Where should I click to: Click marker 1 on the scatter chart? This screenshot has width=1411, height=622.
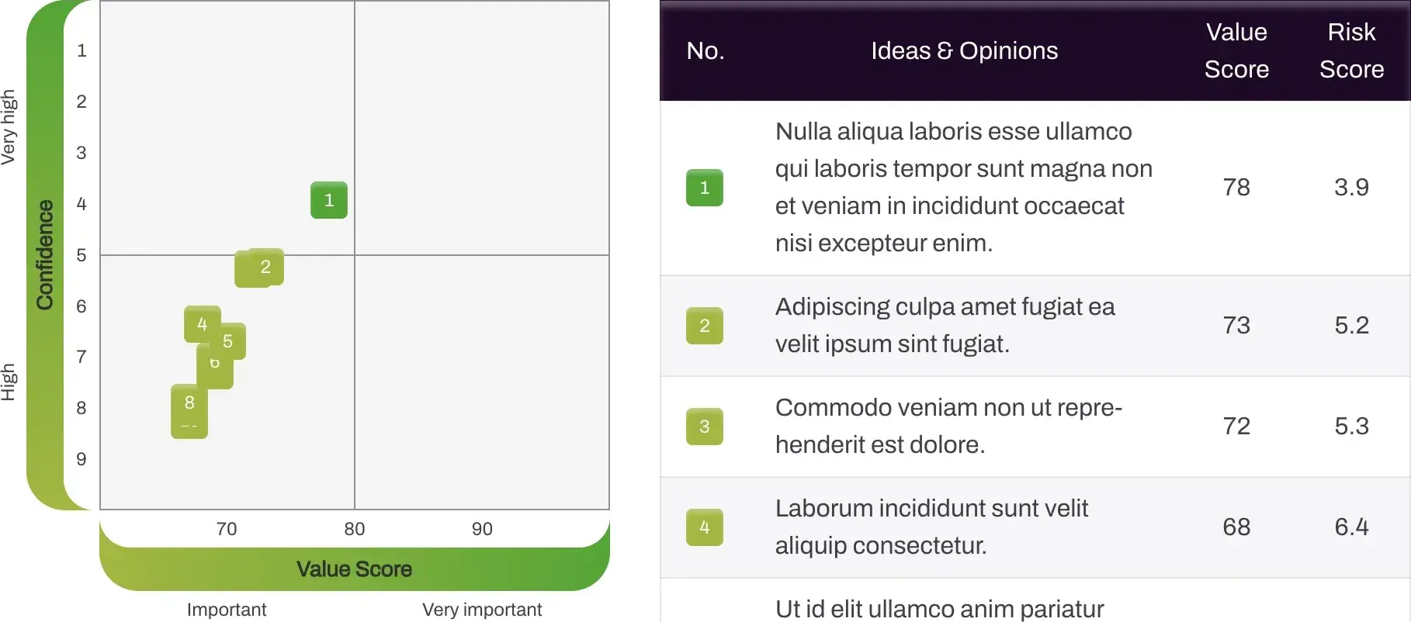(329, 200)
